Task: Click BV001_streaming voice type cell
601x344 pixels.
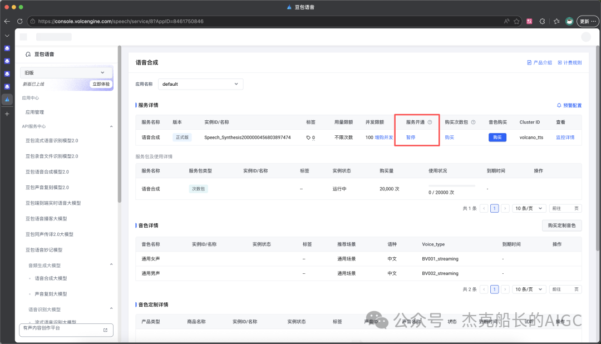Action: [x=440, y=259]
